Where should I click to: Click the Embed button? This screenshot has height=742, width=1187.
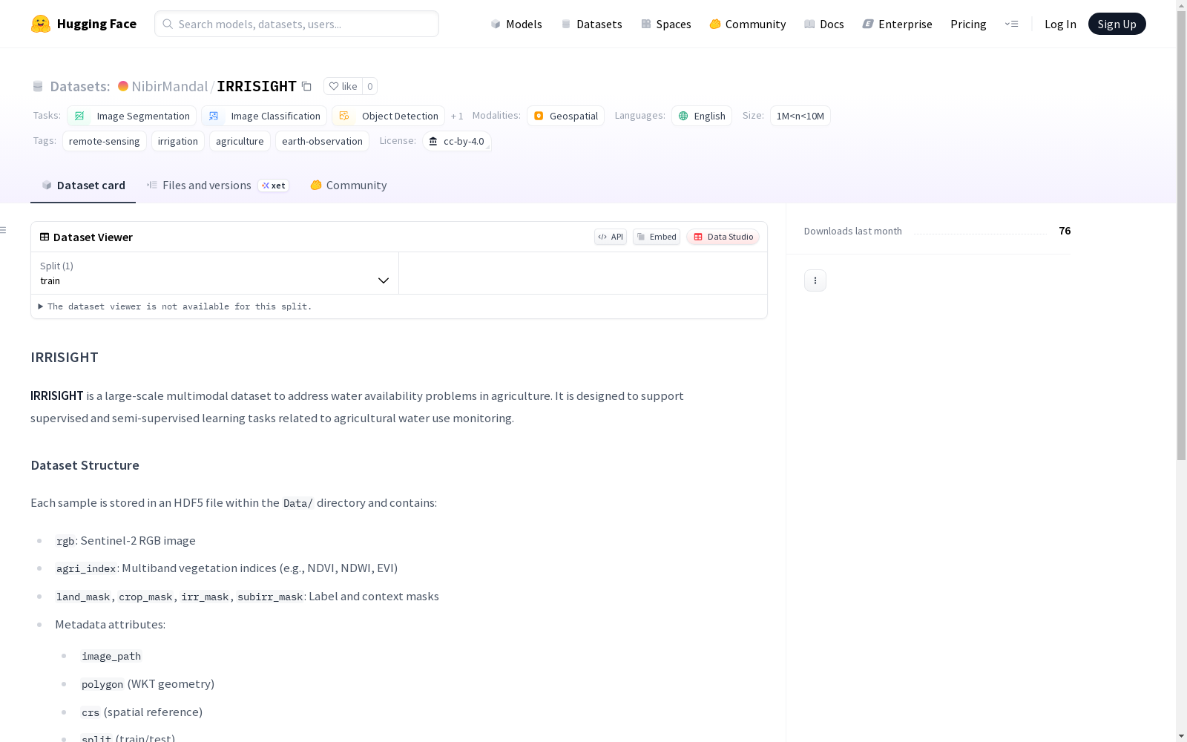click(657, 237)
